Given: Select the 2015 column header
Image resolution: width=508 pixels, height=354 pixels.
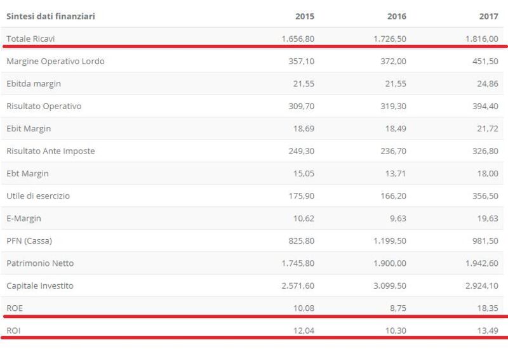Looking at the screenshot, I should (x=305, y=16).
